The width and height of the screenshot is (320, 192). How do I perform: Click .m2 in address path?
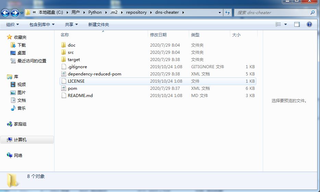click(x=114, y=12)
